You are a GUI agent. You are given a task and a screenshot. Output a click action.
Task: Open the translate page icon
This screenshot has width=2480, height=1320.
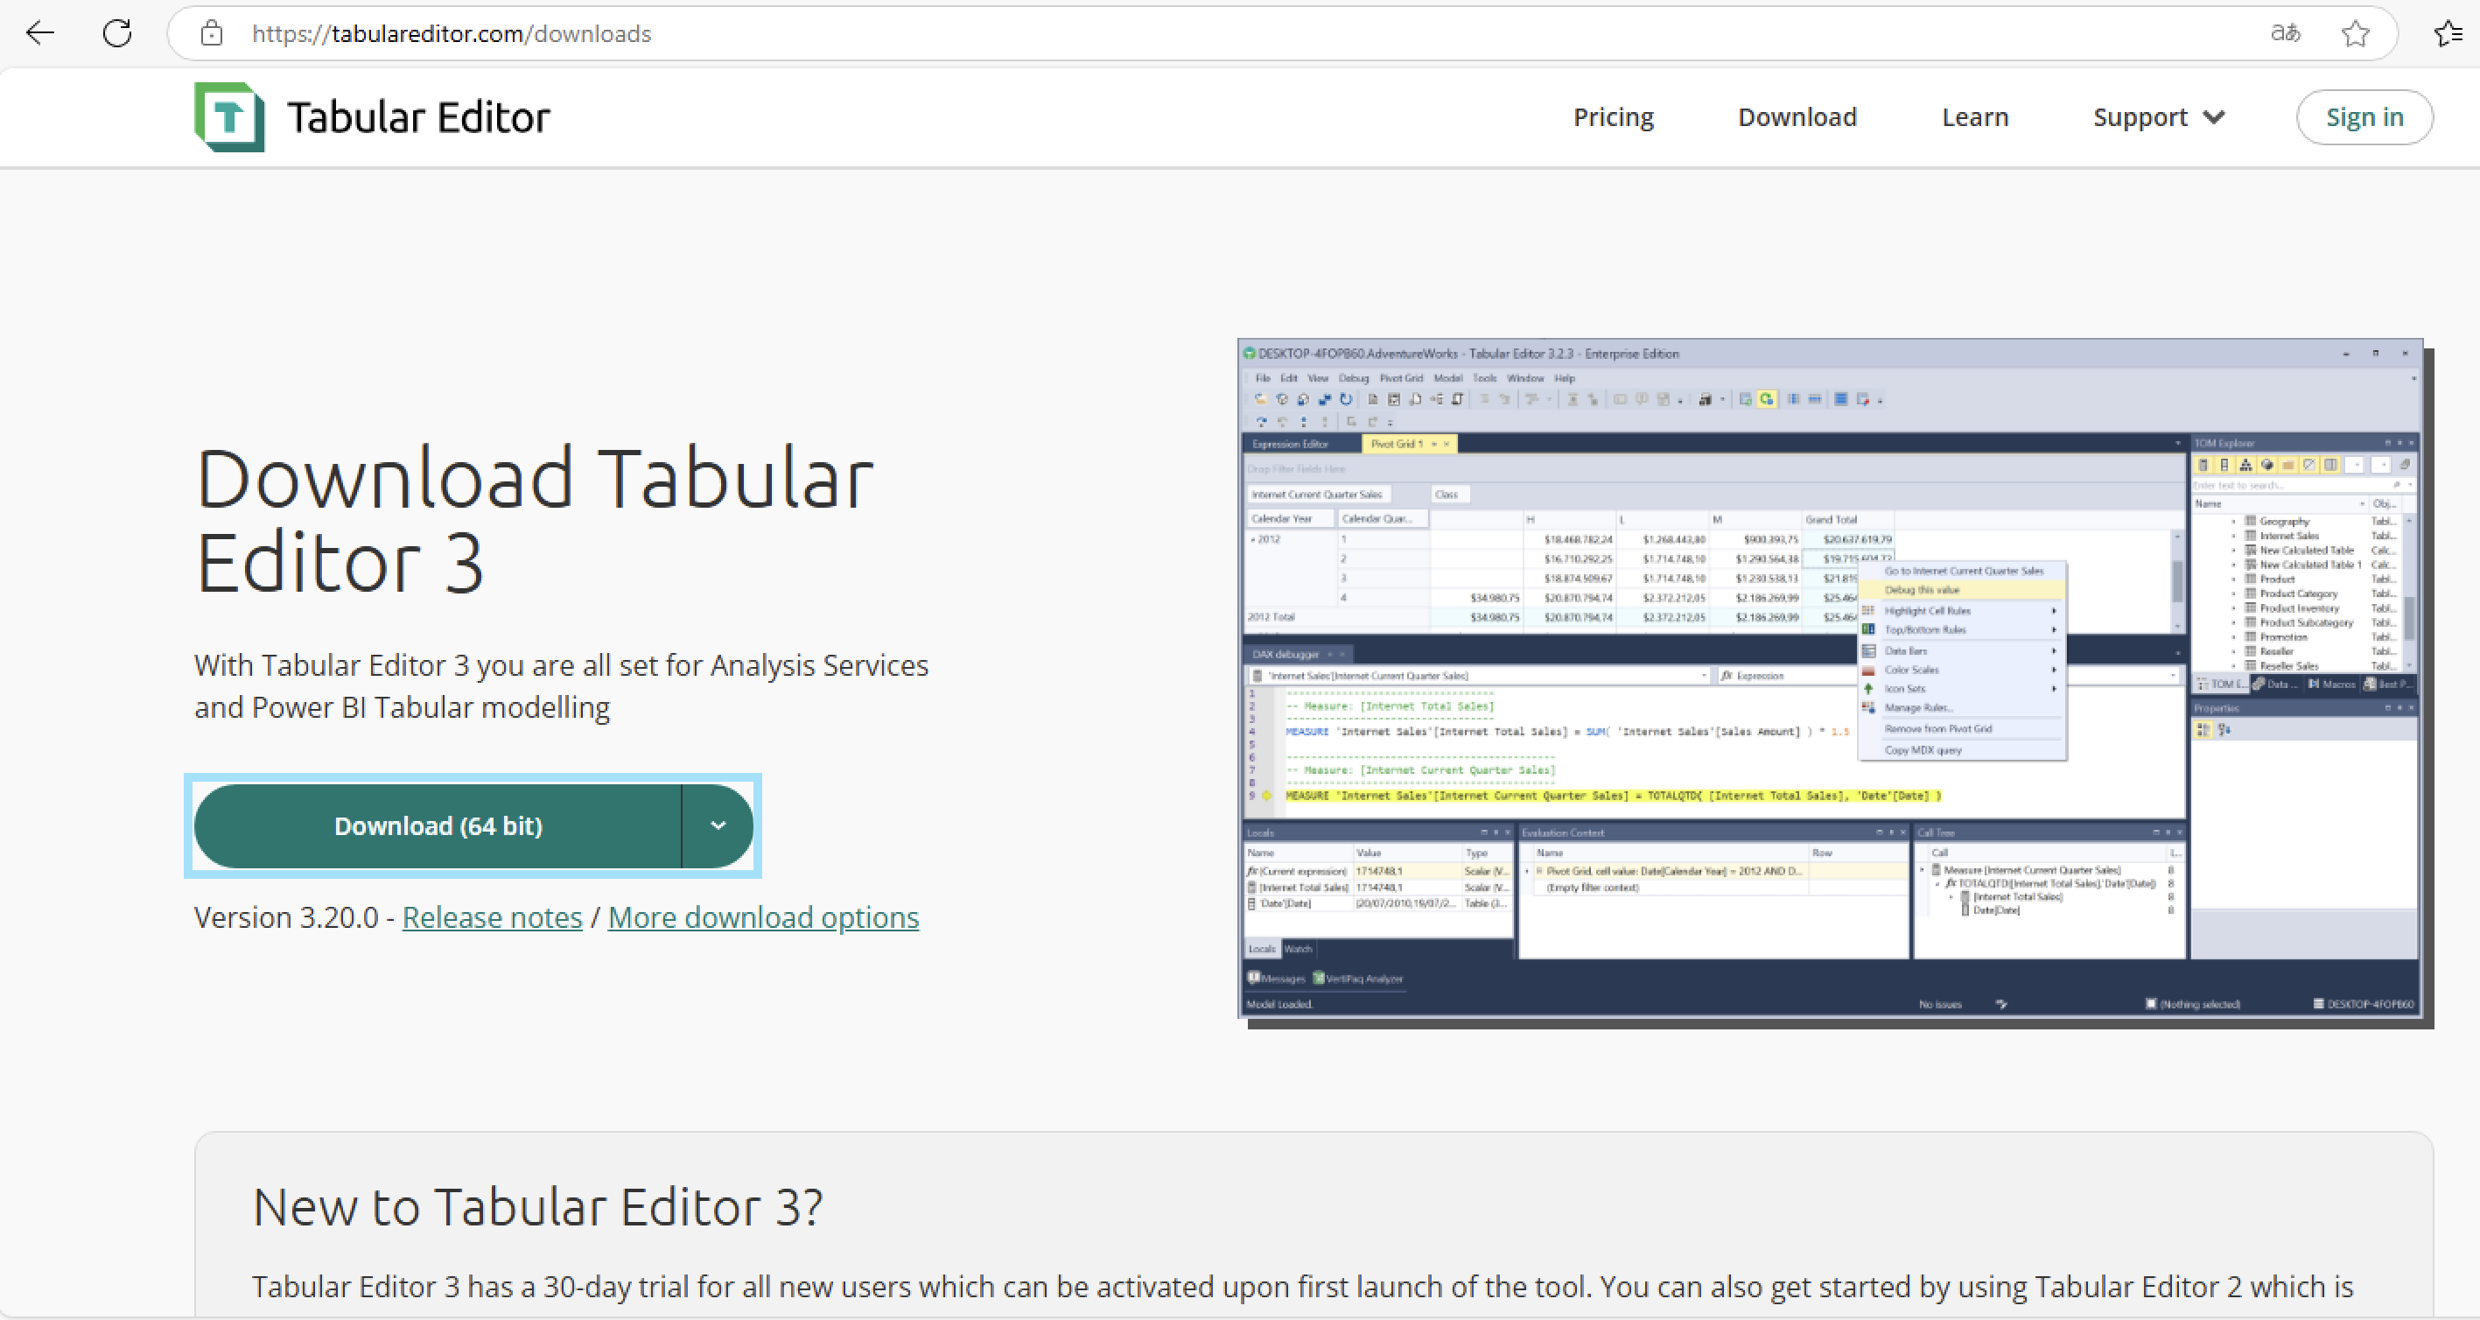point(2285,33)
